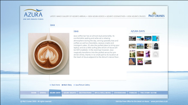Select the pink flowers bowl thumbnail
This screenshot has width=188, height=105.
[140, 61]
